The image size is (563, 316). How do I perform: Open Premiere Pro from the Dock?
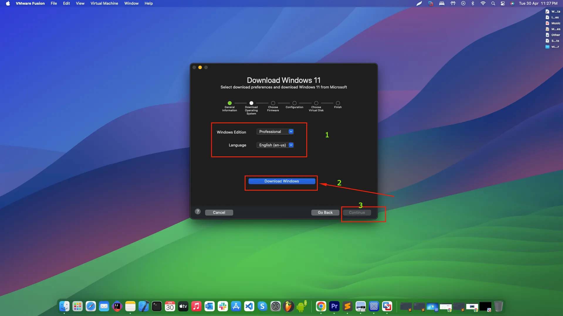[334, 306]
